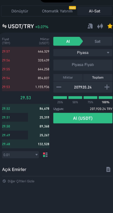Increase amount with the plus icon
This screenshot has height=213, width=113.
[107, 87]
